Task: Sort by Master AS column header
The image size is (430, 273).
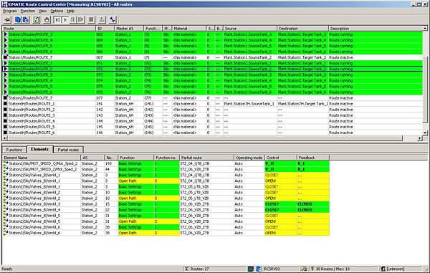Action: coord(129,29)
